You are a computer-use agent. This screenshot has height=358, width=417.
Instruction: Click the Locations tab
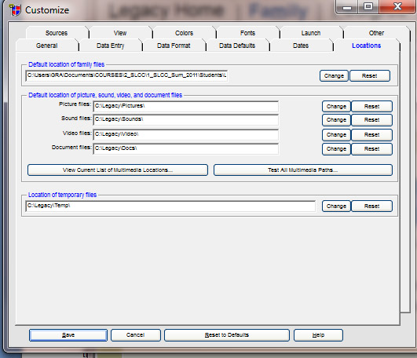367,46
